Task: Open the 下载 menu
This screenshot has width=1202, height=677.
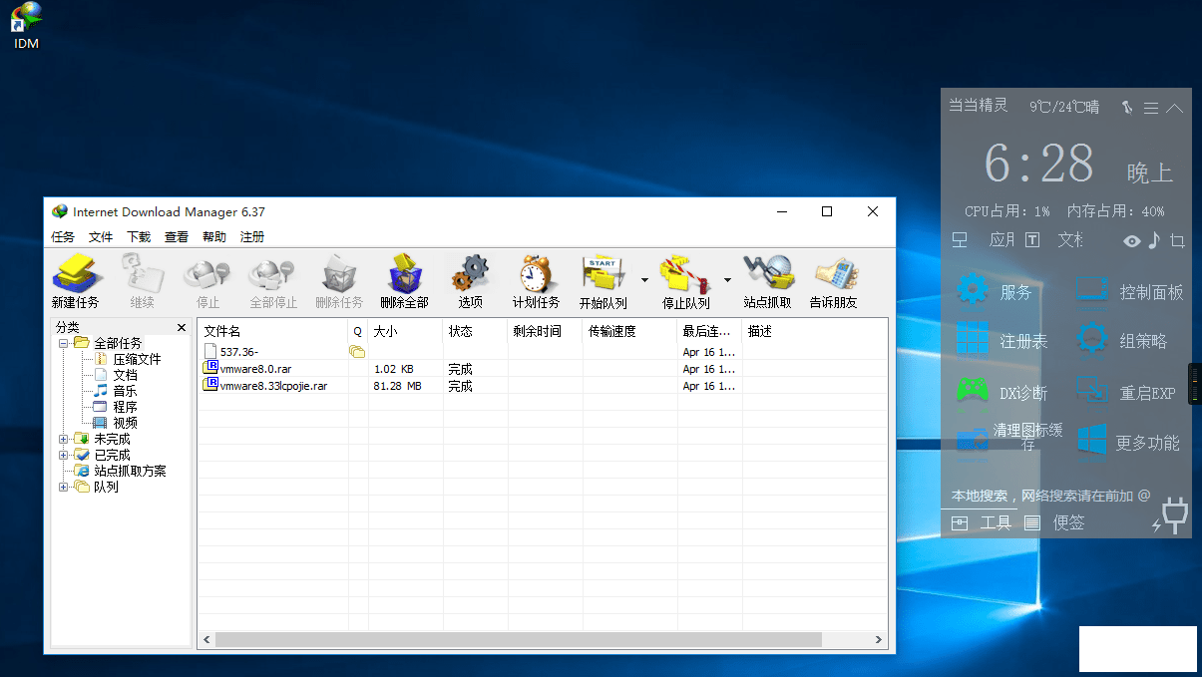Action: (139, 237)
